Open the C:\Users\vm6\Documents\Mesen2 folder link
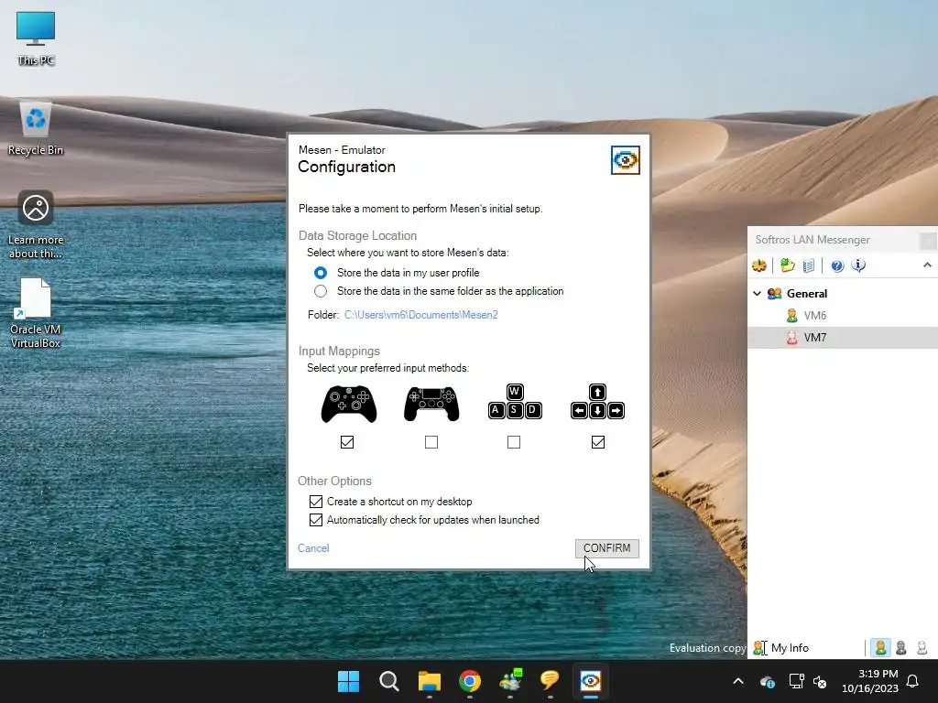 click(x=421, y=315)
